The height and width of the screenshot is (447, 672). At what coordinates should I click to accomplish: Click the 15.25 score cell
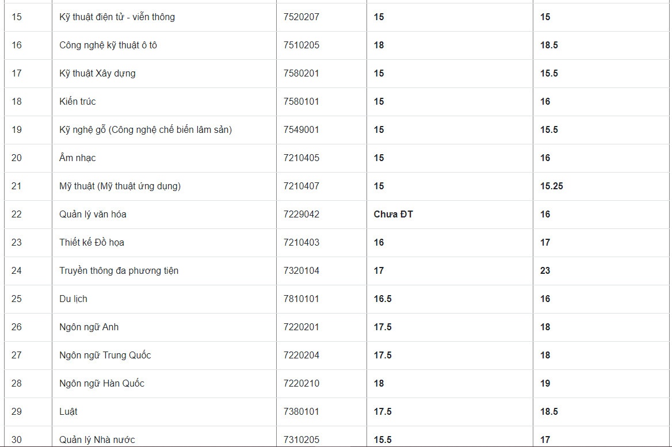(x=551, y=186)
